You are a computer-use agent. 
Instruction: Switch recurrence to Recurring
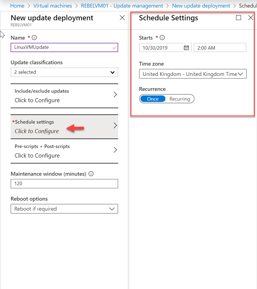(180, 99)
